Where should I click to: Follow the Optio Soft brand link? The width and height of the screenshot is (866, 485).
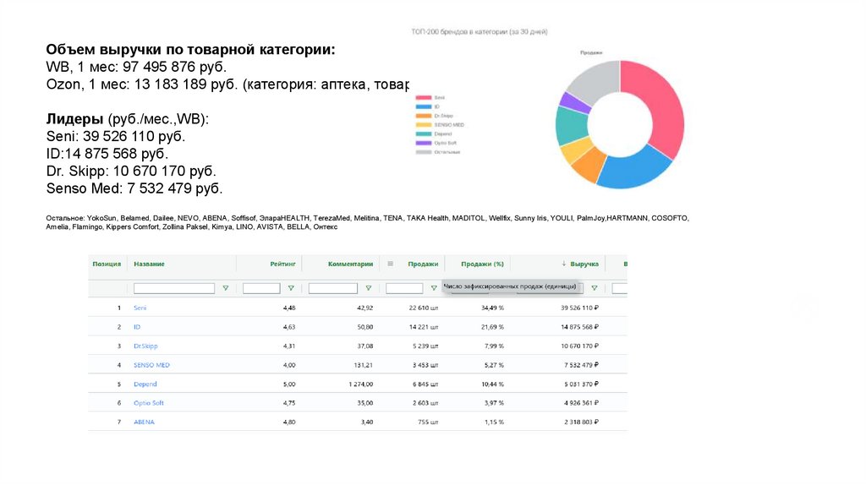[x=149, y=403]
